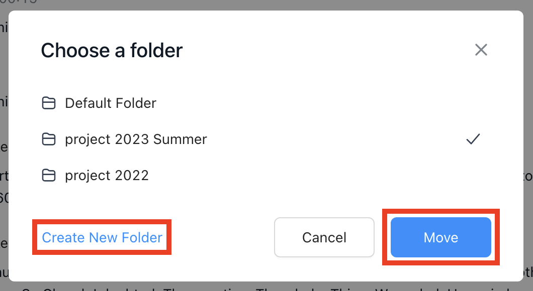This screenshot has width=533, height=291.
Task: Confirm with the blue Move button
Action: (441, 237)
